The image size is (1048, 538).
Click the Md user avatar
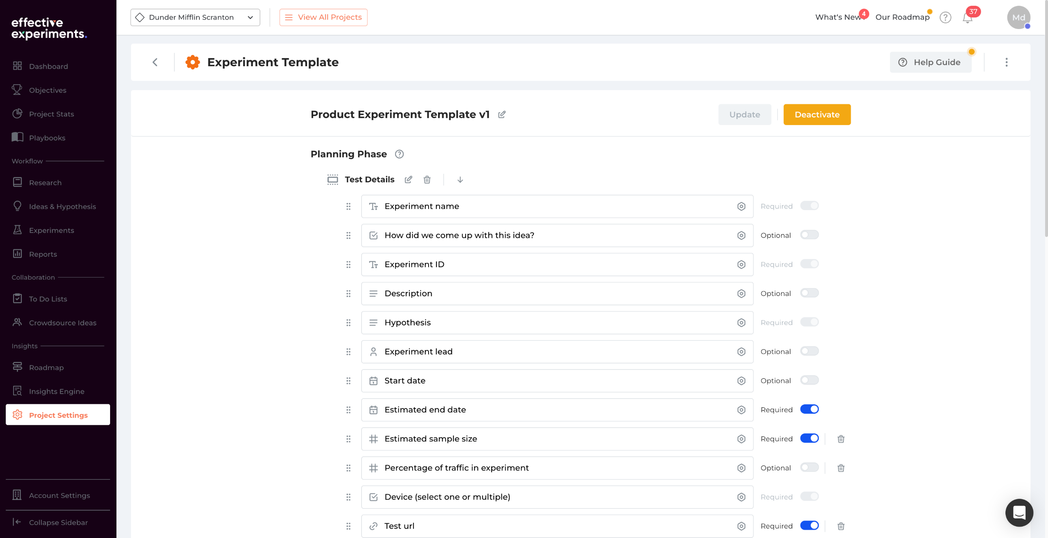pyautogui.click(x=1019, y=18)
